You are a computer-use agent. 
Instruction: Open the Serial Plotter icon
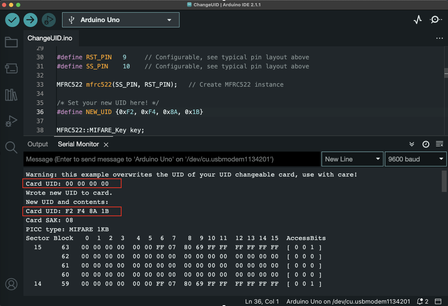(x=418, y=20)
